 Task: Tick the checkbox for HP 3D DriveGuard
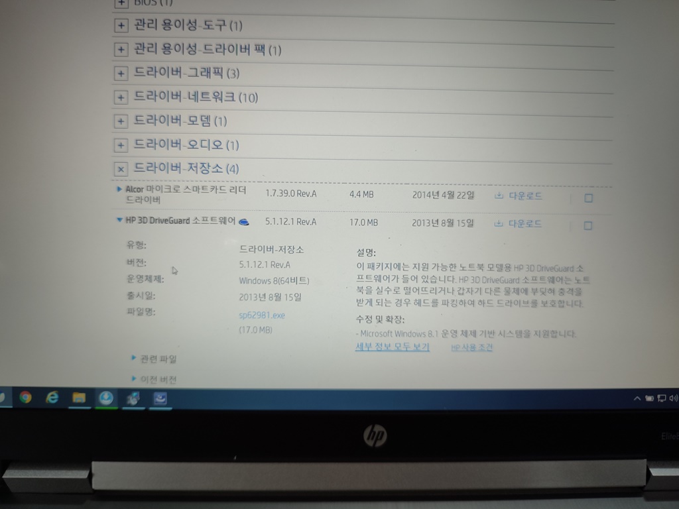(587, 225)
